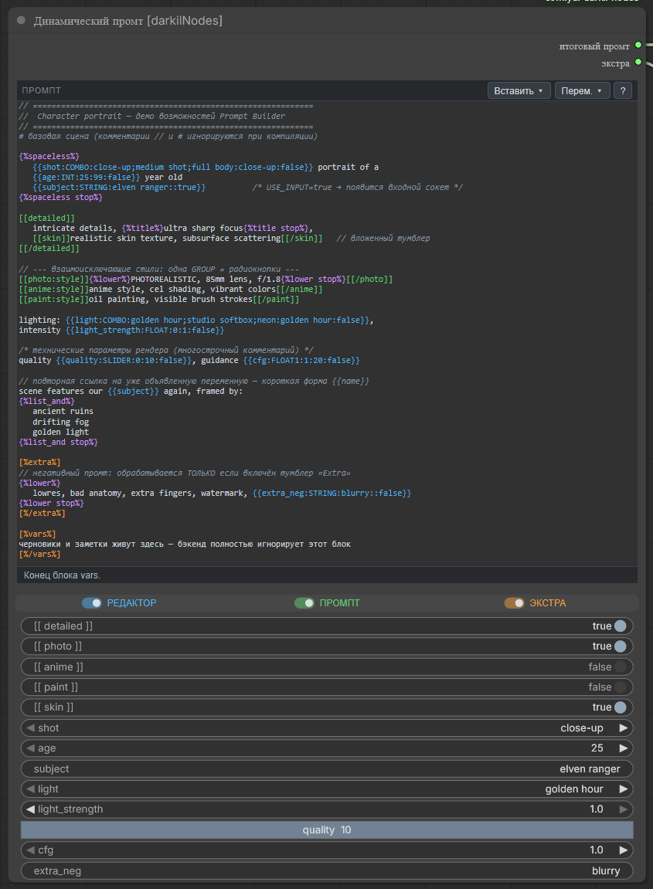
Task: Click the ancient ruins line in editor
Action: (x=63, y=411)
